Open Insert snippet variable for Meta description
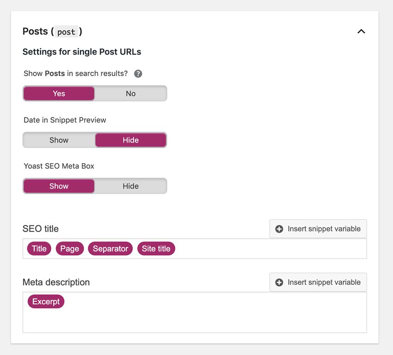The width and height of the screenshot is (393, 355). [318, 282]
